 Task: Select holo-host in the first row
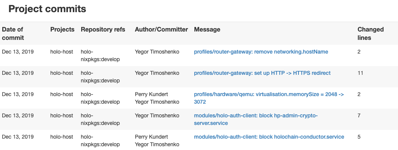(61, 52)
